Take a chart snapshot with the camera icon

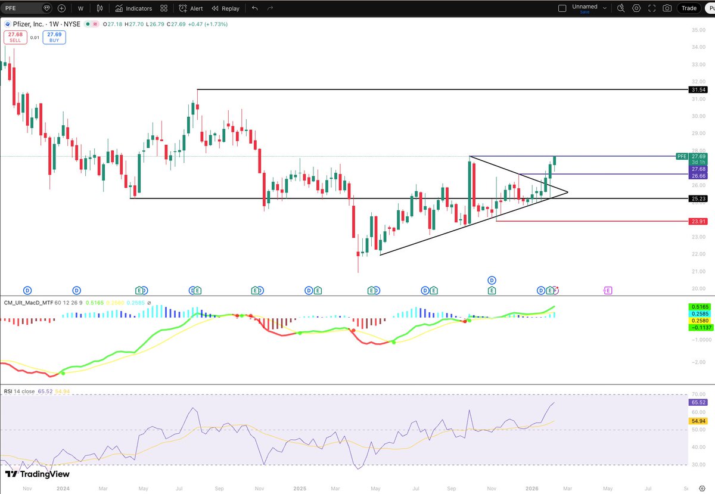(667, 8)
